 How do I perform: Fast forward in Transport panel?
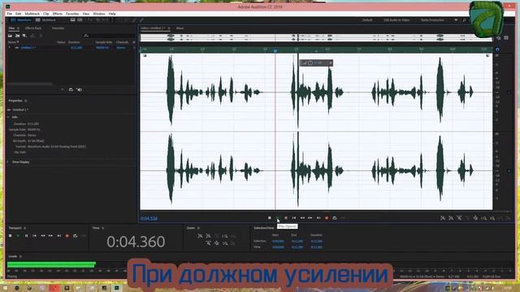pos(50,236)
